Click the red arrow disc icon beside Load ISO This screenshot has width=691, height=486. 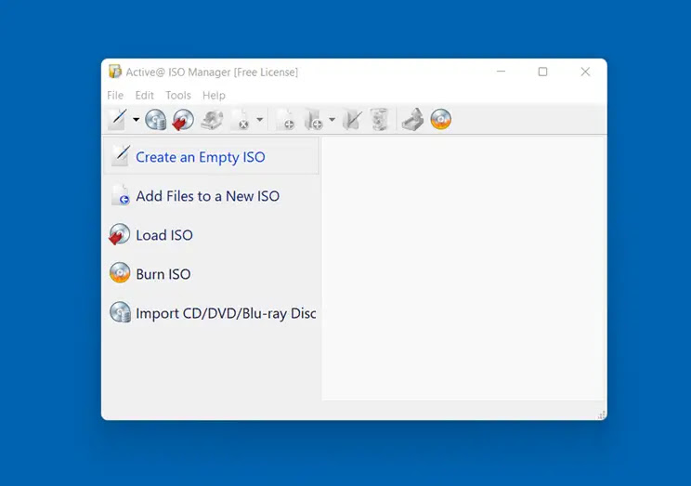coord(119,234)
